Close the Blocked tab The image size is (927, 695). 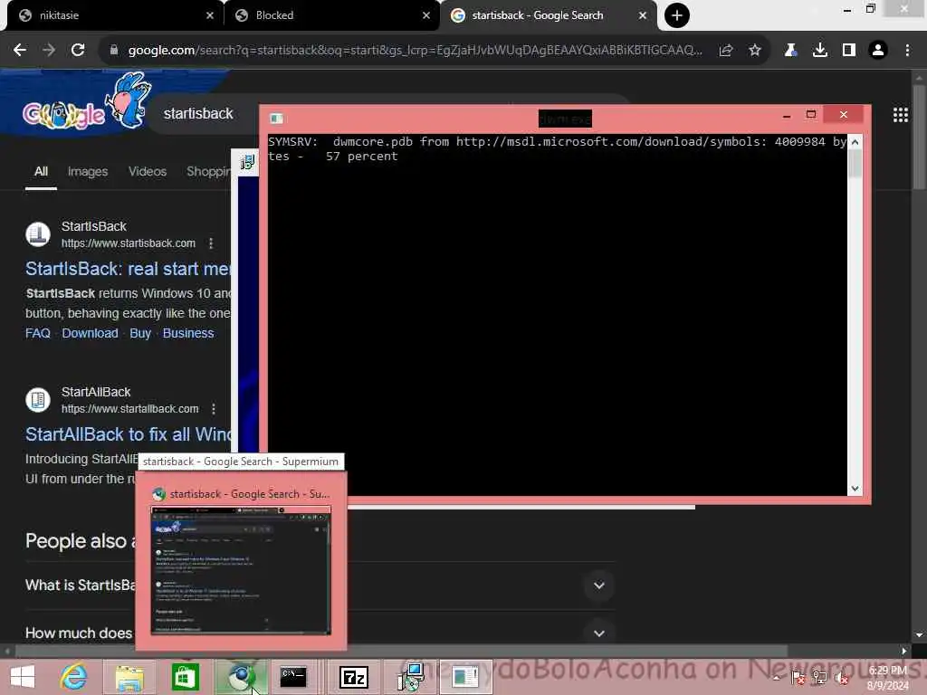426,15
